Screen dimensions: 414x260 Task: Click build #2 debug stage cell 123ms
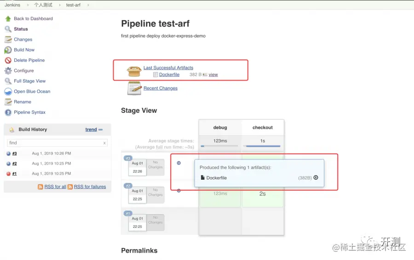(220, 194)
